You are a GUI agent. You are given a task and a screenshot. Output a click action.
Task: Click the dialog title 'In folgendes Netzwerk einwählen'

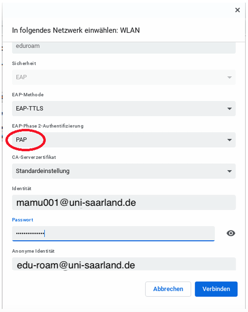coord(65,30)
